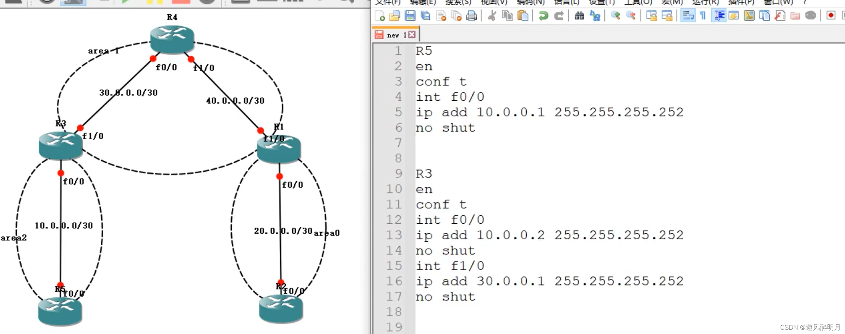Open the document list panel icon
This screenshot has height=334, width=845.
click(x=765, y=16)
